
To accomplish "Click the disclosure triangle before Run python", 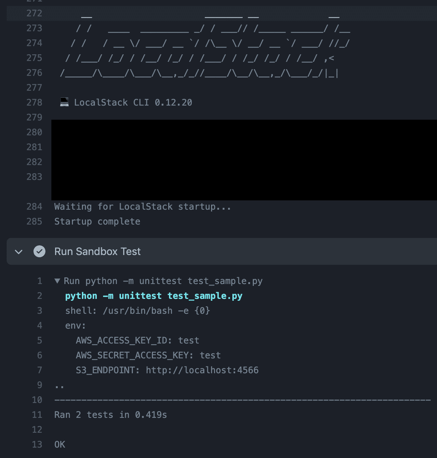I will coord(57,281).
